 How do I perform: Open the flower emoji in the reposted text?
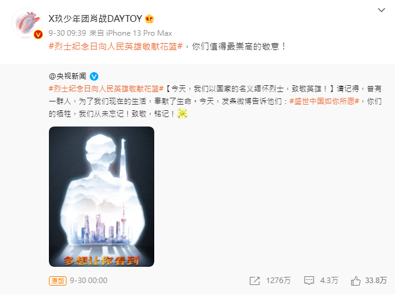tap(182, 113)
